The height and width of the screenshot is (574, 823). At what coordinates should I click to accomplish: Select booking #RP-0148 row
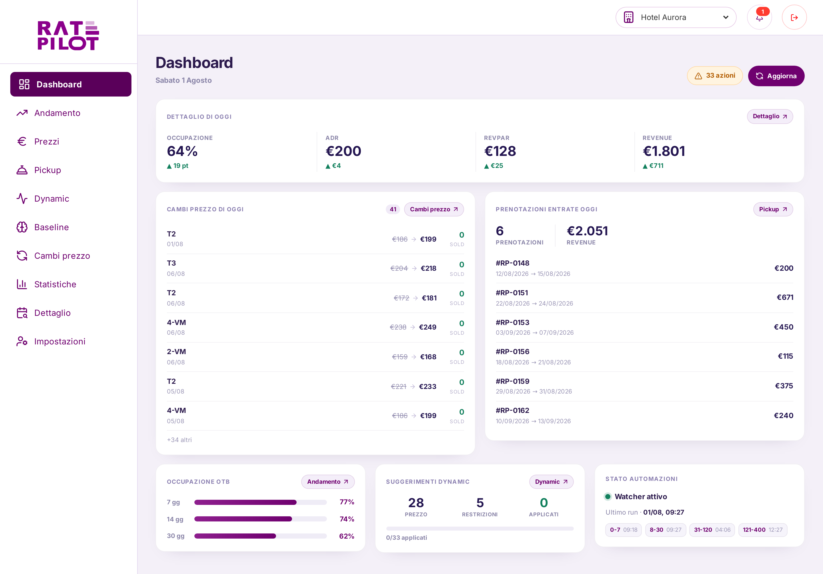tap(644, 268)
